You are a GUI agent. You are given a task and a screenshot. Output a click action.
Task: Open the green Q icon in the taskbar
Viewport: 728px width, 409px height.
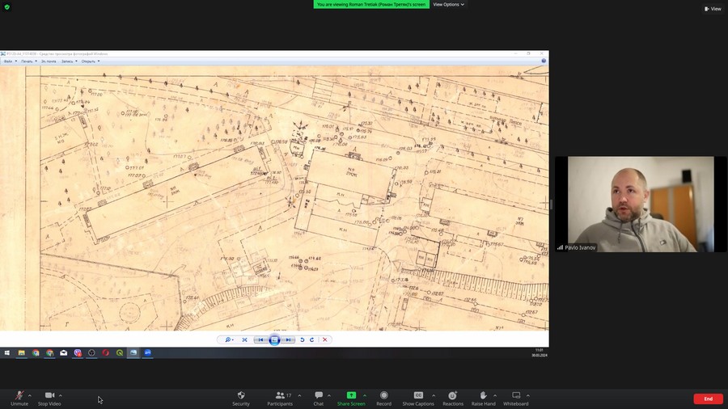pos(120,353)
